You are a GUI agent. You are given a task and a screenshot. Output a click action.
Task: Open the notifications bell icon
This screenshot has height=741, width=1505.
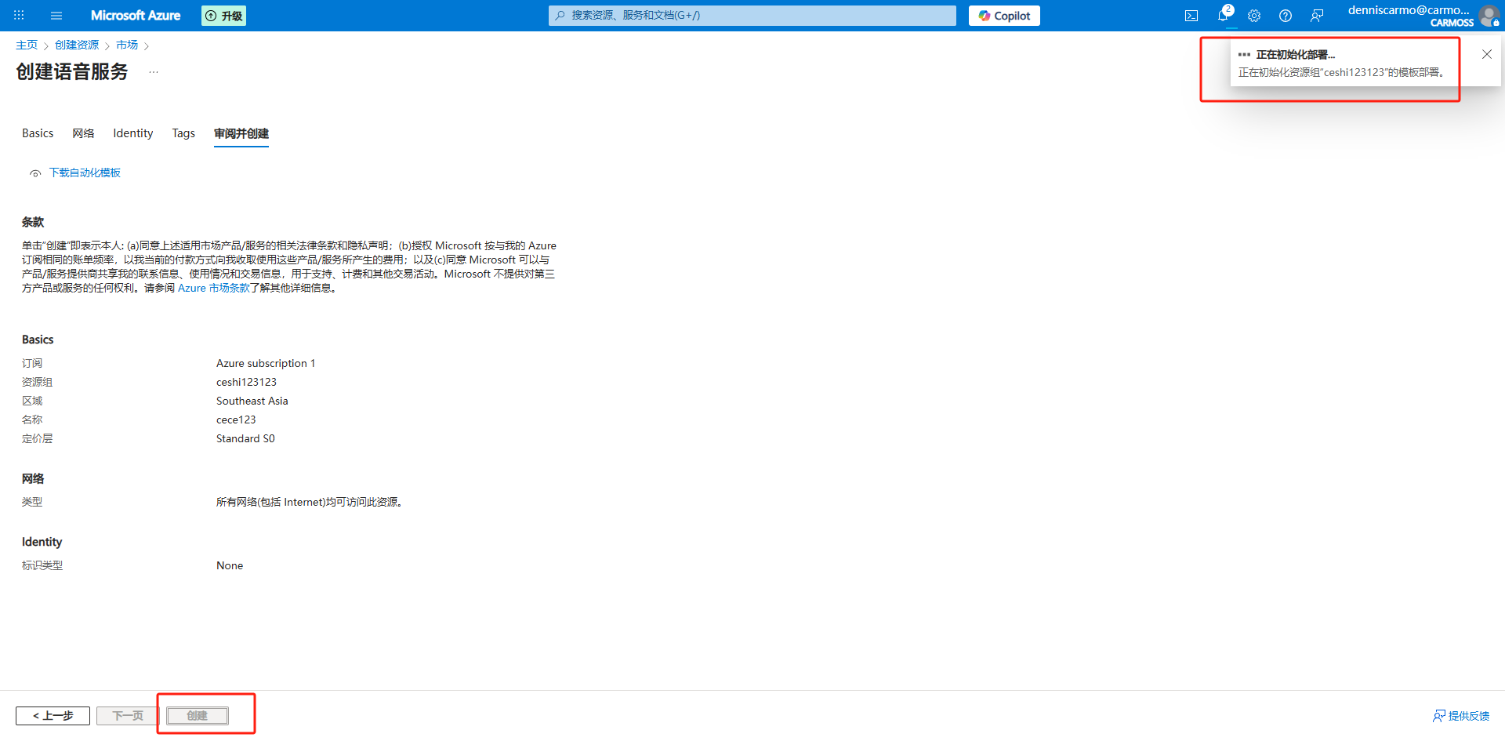coord(1223,16)
